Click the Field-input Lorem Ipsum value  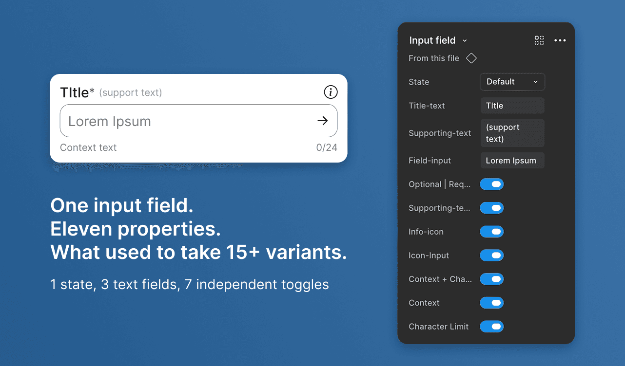click(512, 161)
